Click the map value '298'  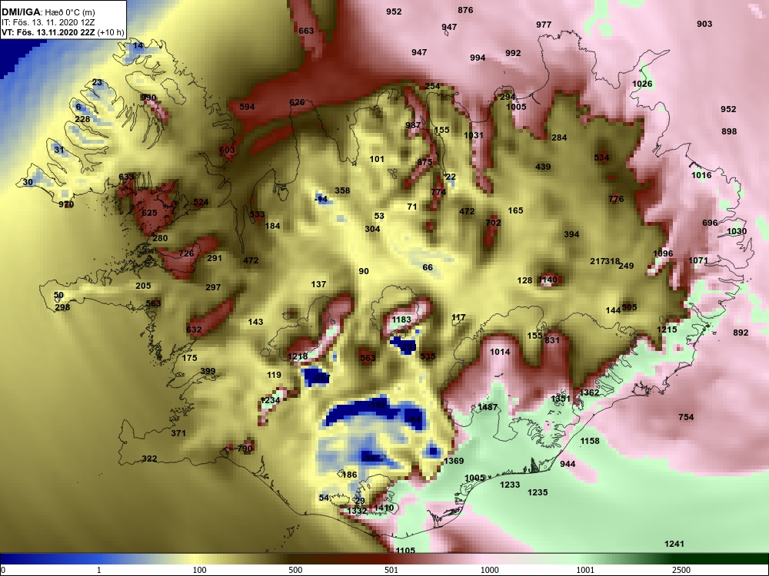click(x=62, y=307)
